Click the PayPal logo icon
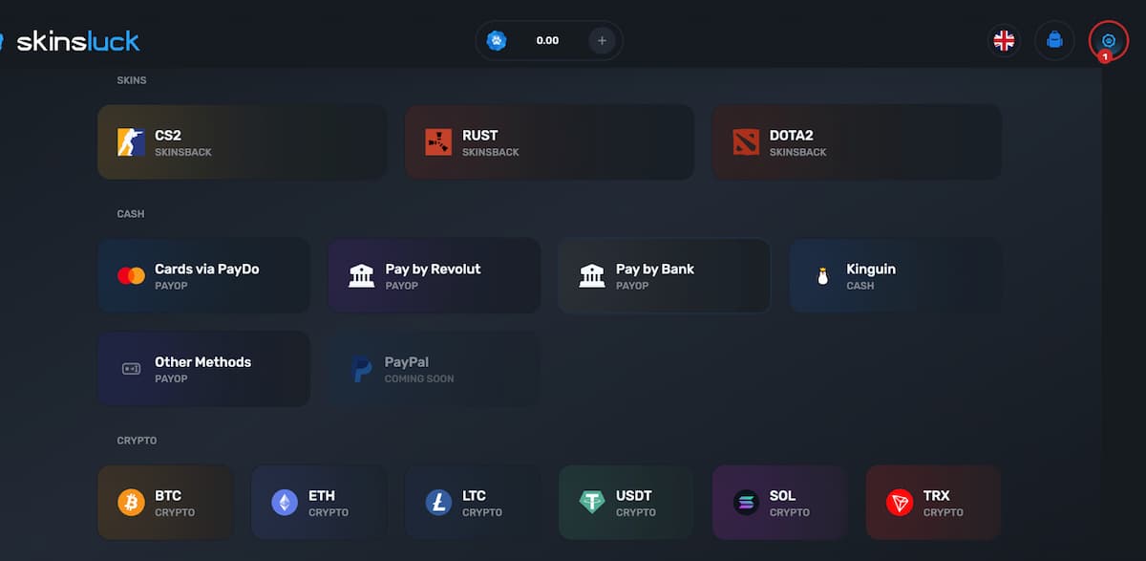 pos(362,369)
